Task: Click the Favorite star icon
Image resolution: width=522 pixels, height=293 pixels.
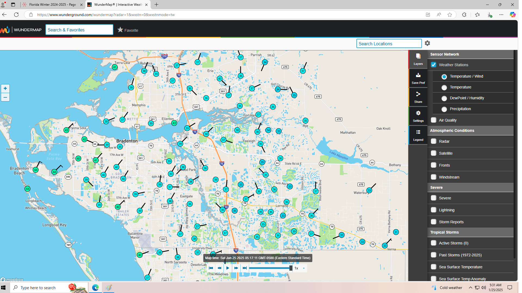Action: [120, 30]
